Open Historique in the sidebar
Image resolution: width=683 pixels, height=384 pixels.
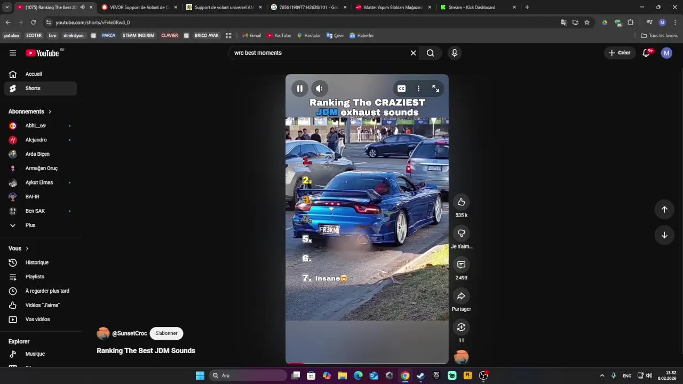click(41, 262)
